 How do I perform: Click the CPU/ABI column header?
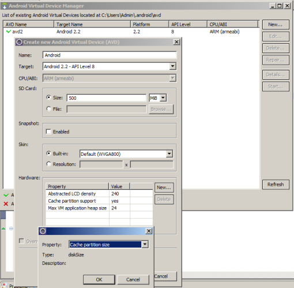[x=232, y=24]
